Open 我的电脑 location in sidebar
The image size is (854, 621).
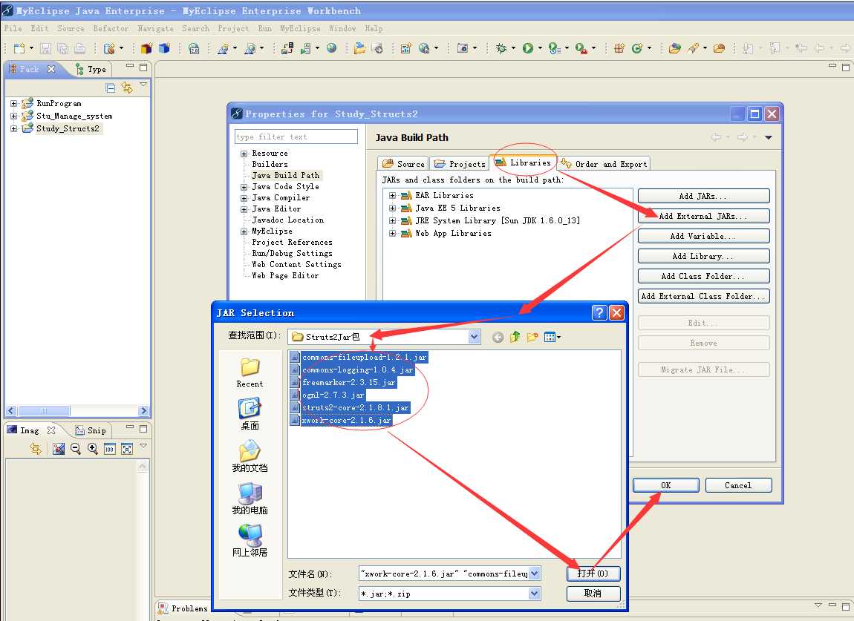click(250, 498)
